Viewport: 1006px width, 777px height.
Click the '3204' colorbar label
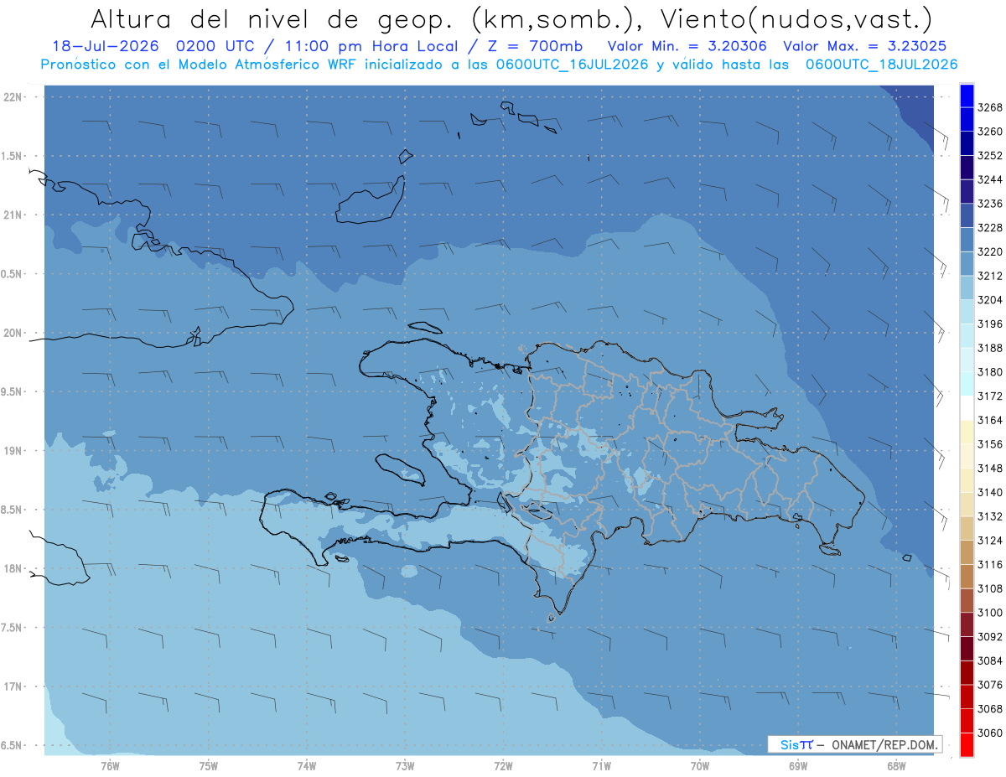click(x=989, y=300)
